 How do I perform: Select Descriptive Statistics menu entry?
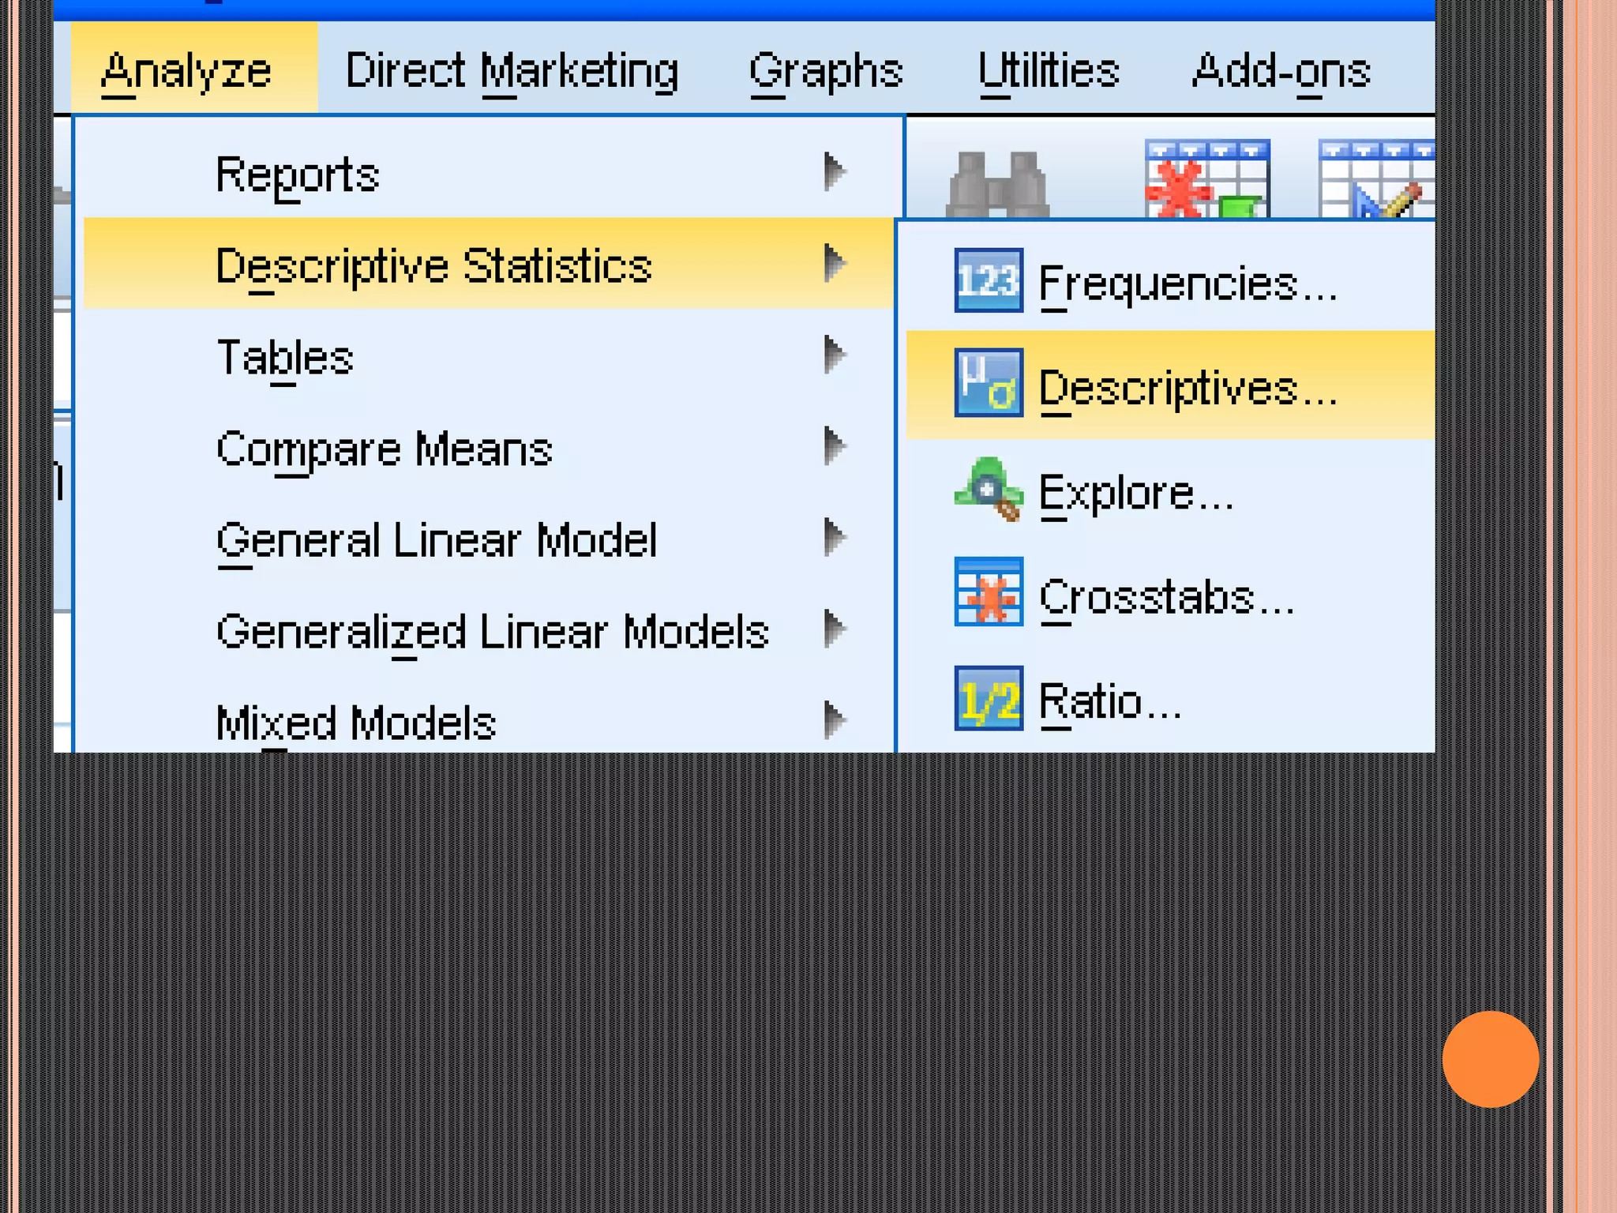pos(434,265)
